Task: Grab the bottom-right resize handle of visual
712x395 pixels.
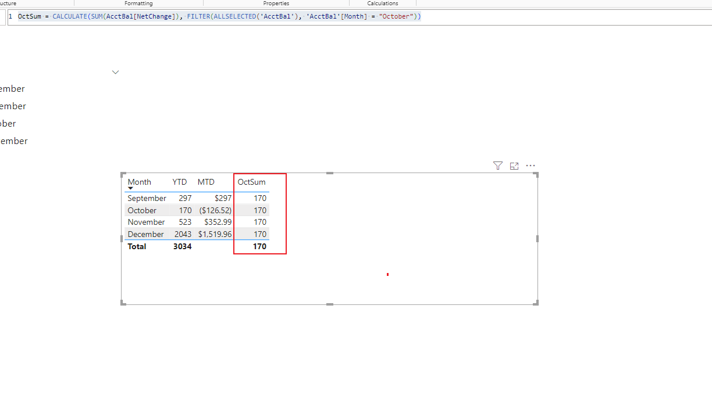Action: pos(536,302)
